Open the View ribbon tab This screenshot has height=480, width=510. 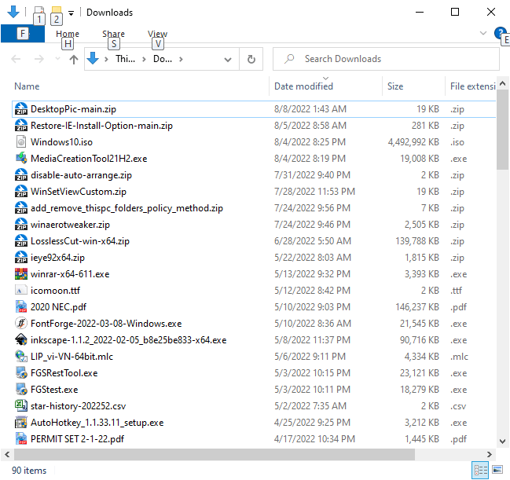(157, 34)
